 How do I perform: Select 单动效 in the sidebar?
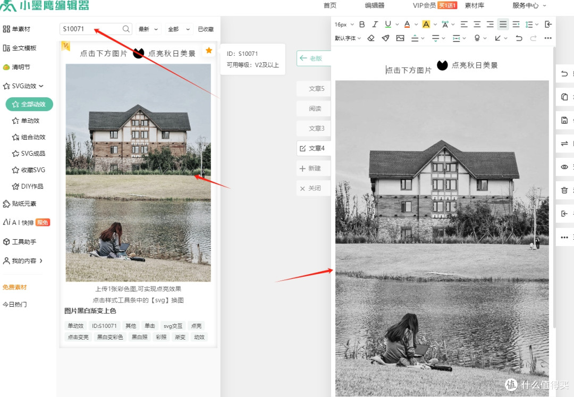click(26, 121)
